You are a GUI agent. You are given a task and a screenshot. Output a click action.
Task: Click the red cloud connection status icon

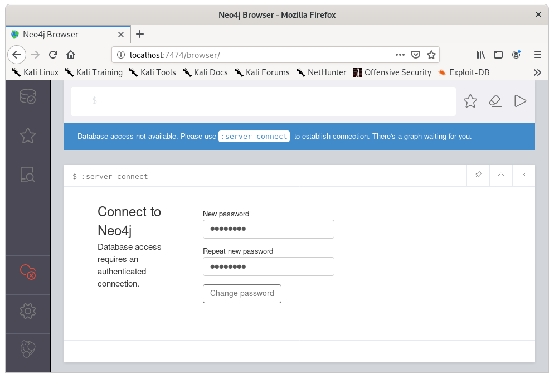[27, 272]
